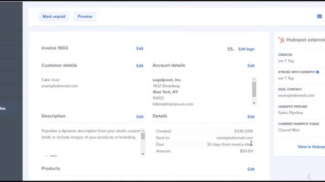The width and height of the screenshot is (325, 182).
Task: Click the Fake User customer name
Action: [50, 80]
